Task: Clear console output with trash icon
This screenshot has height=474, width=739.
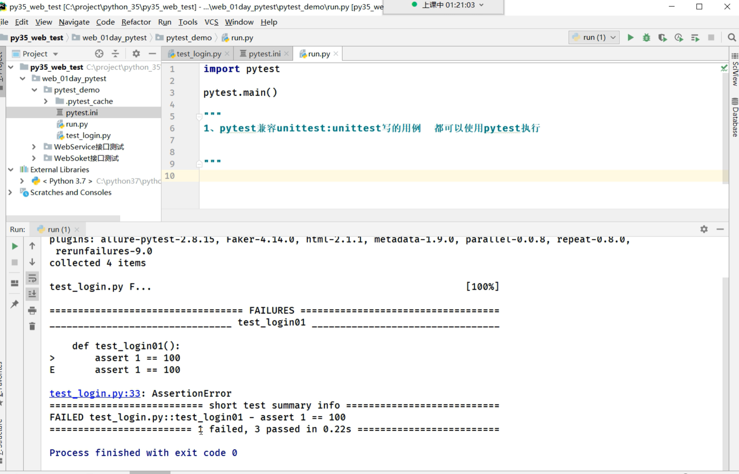Action: point(32,326)
